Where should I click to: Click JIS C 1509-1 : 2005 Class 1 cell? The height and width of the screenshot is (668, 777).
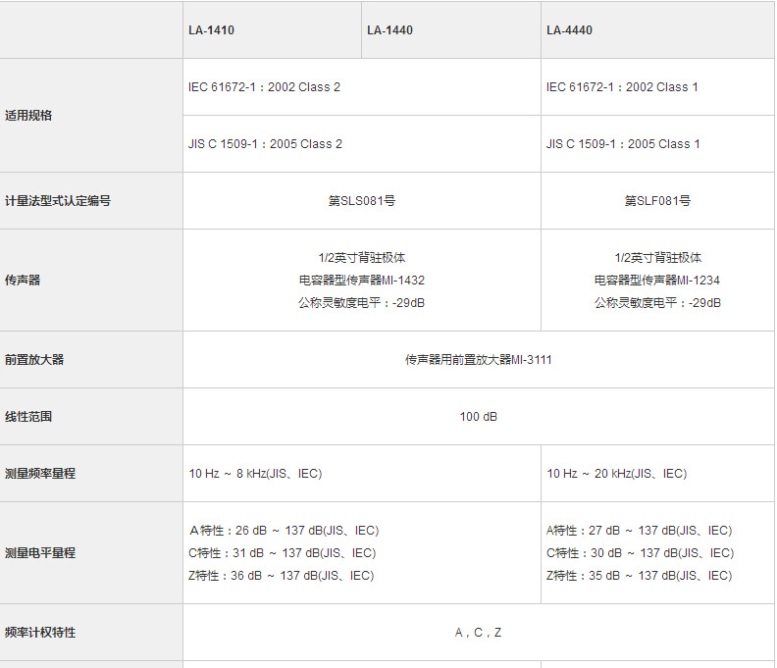[657, 144]
